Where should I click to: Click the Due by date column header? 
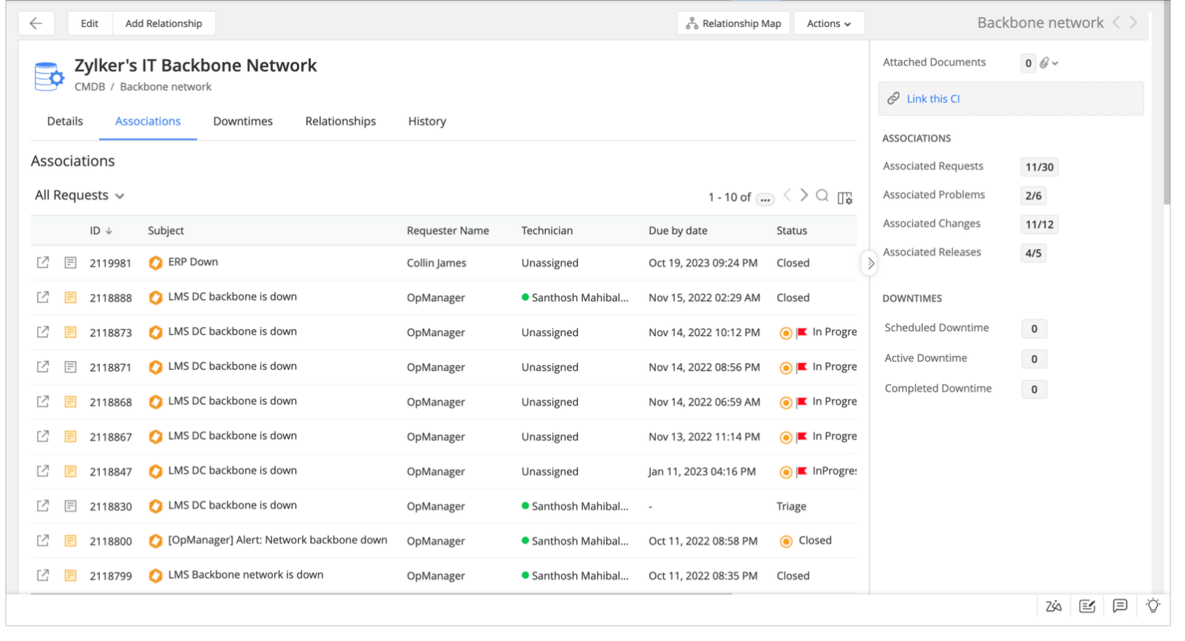(678, 230)
